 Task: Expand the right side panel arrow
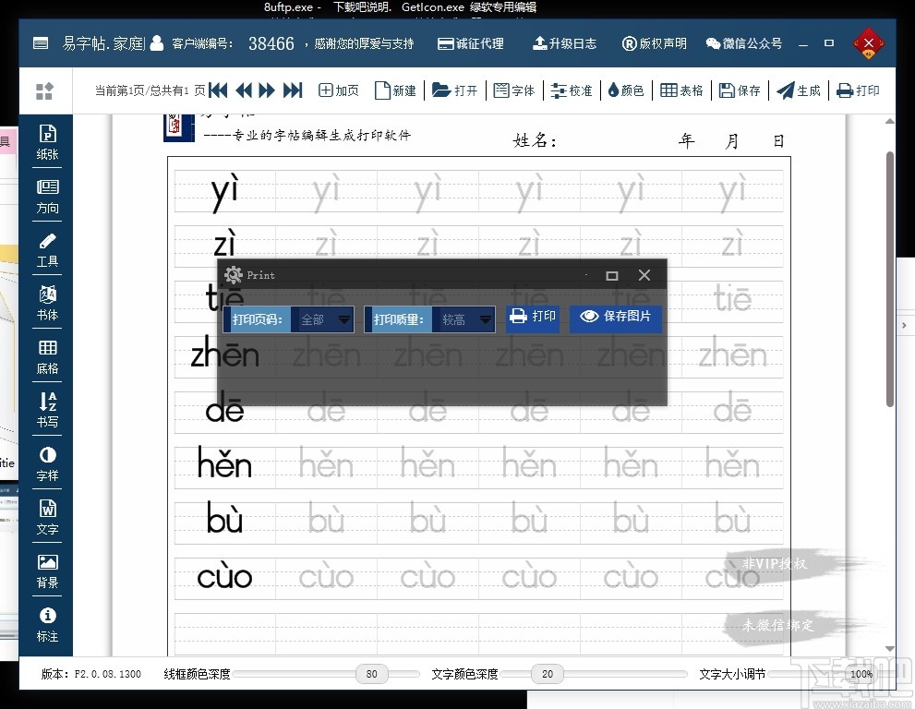click(x=906, y=325)
